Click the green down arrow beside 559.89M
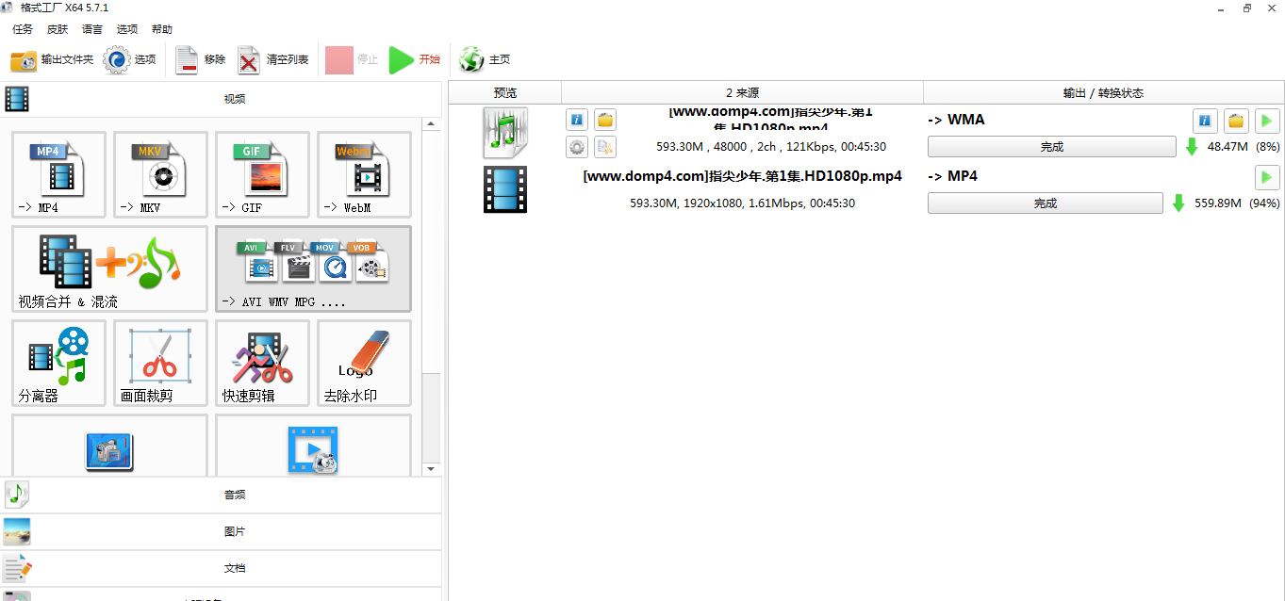 pyautogui.click(x=1178, y=203)
